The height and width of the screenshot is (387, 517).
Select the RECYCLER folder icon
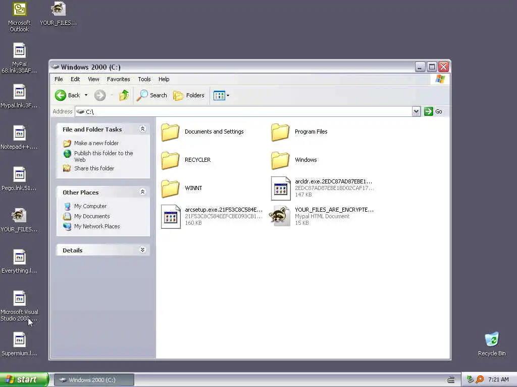[x=171, y=160]
